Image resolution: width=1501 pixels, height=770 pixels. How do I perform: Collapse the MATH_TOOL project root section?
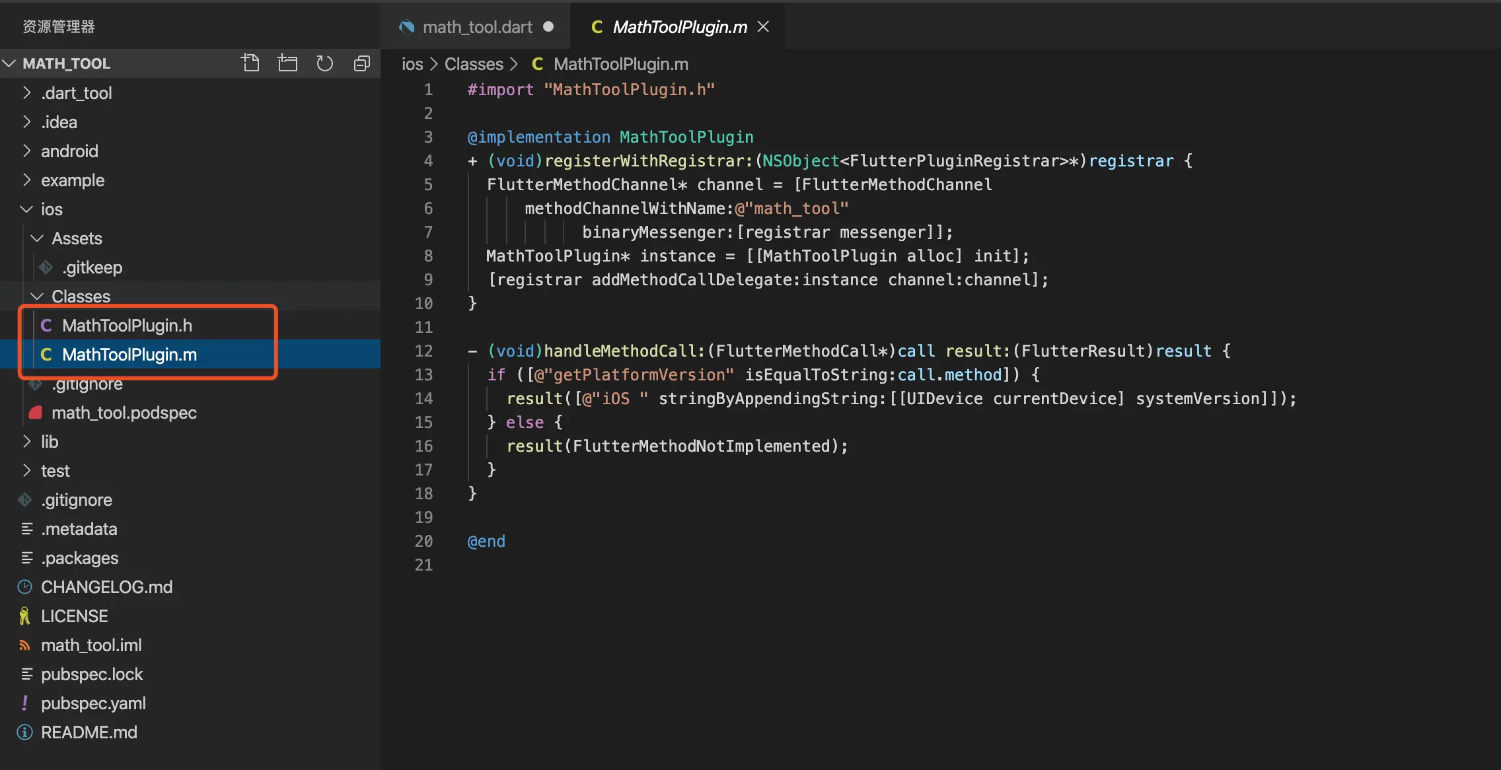tap(66, 63)
